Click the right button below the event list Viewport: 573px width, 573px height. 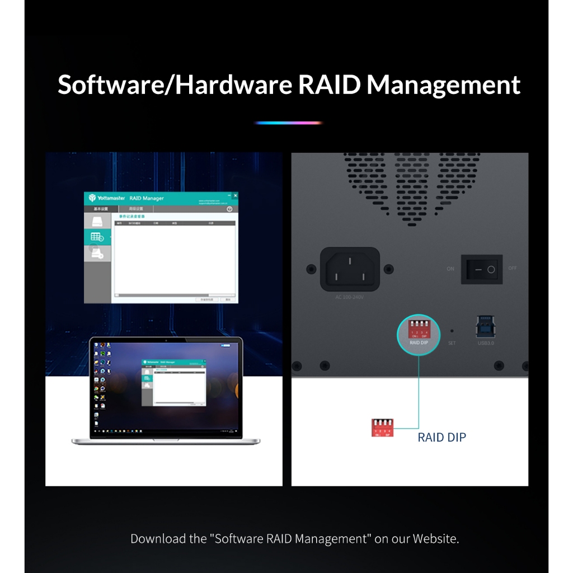(x=228, y=300)
